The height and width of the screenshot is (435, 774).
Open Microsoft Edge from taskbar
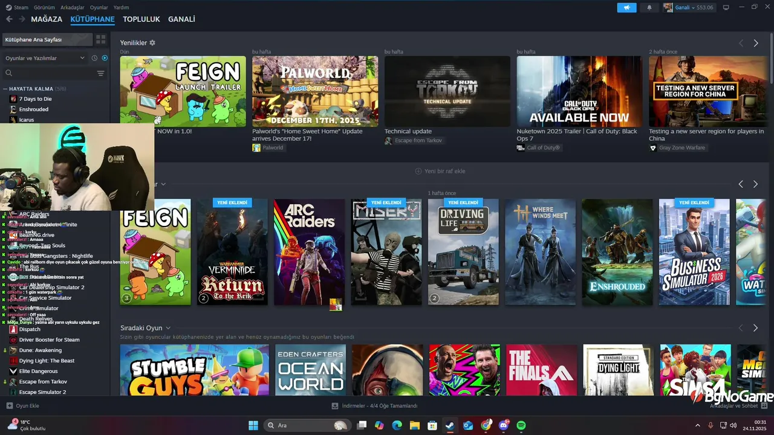click(x=397, y=425)
